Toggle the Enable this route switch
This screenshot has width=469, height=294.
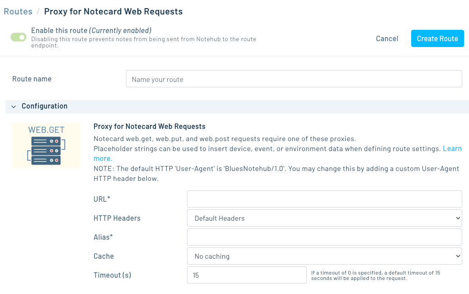19,37
